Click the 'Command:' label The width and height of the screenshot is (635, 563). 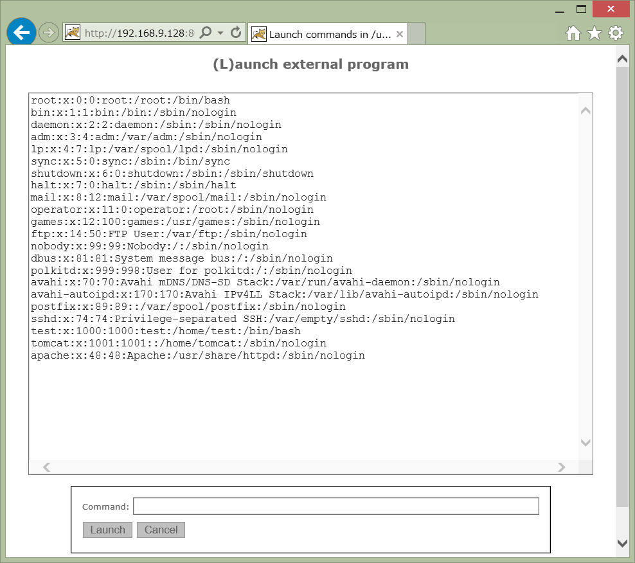(105, 506)
